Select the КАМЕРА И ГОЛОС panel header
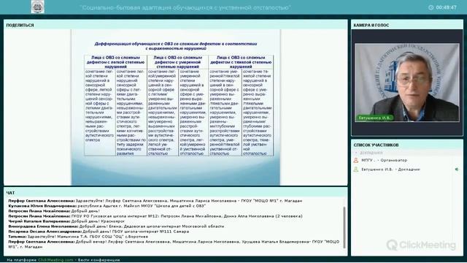 tap(407, 25)
